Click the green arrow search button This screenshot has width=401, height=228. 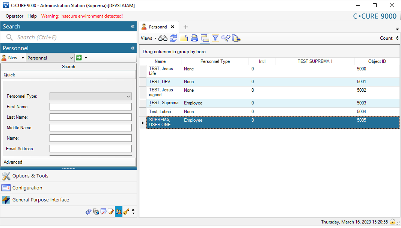tap(79, 58)
